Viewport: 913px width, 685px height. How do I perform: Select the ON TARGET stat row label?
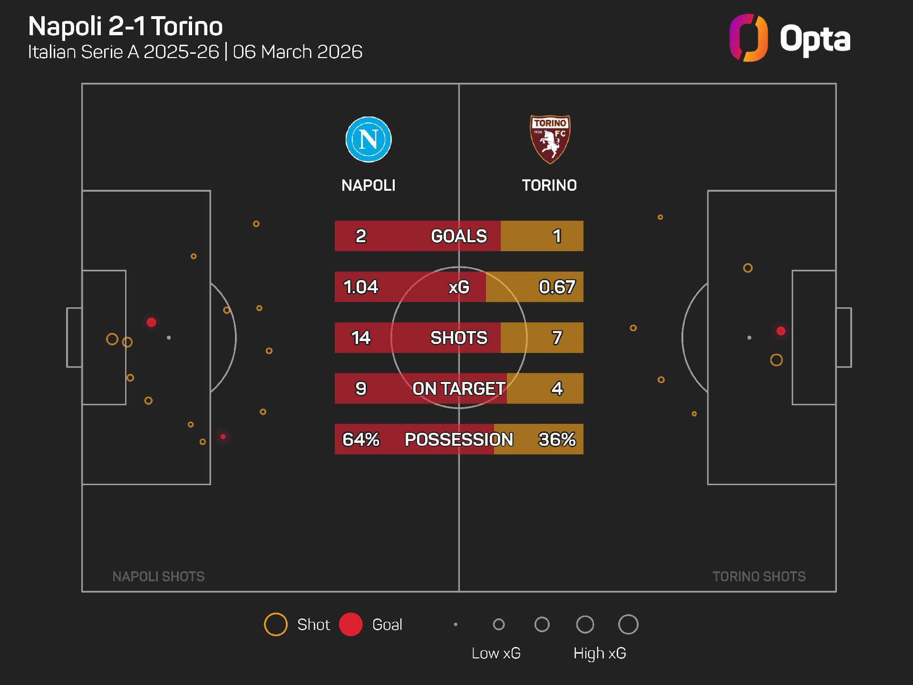(459, 389)
